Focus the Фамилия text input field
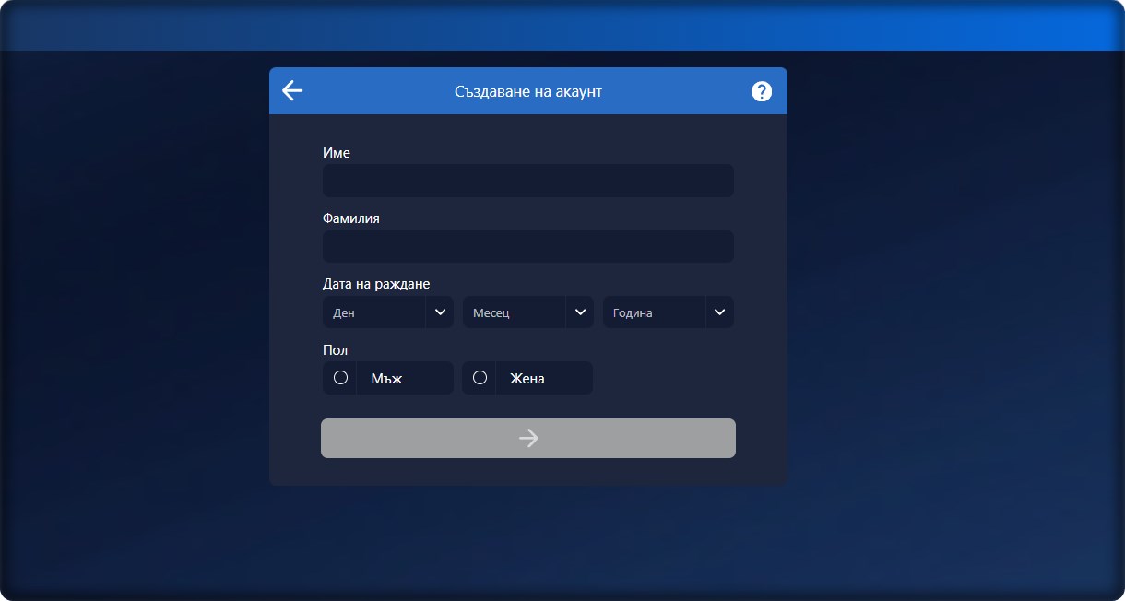This screenshot has height=601, width=1125. (527, 247)
